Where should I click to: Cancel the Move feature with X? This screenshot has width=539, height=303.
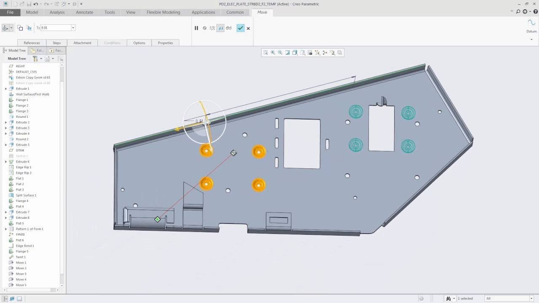(248, 28)
